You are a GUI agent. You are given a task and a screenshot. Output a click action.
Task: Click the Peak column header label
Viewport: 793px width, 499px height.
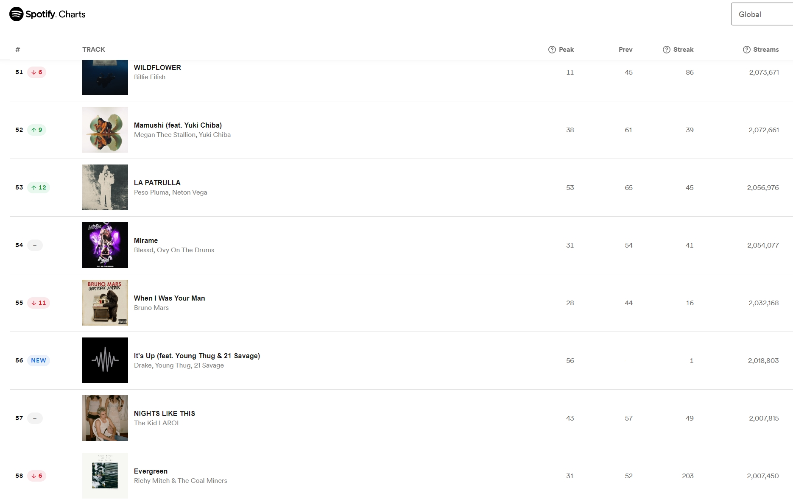[x=566, y=50]
